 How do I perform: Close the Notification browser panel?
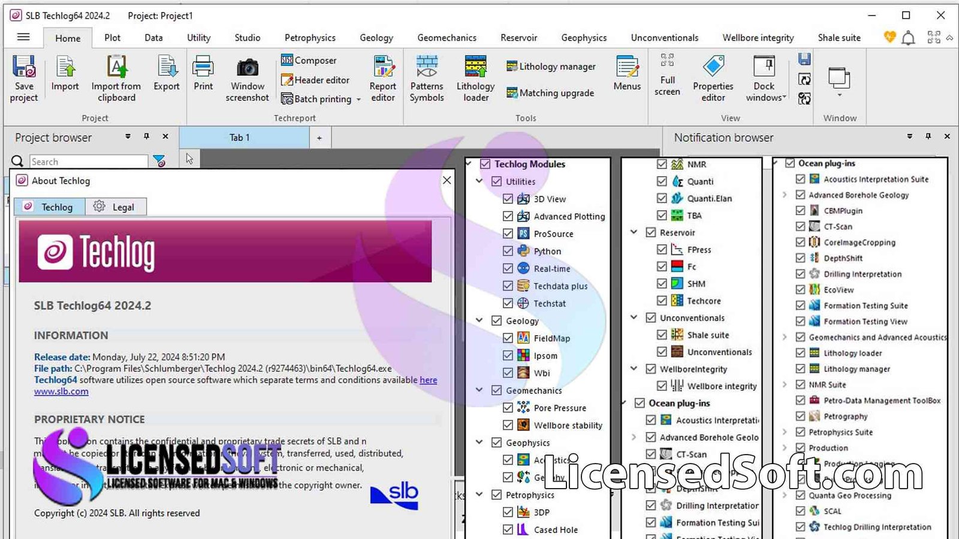point(947,137)
